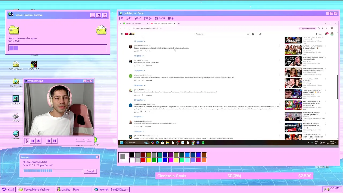Click 'Pergunte ao Google' in address bar
The width and height of the screenshot is (343, 193).
(307, 28)
